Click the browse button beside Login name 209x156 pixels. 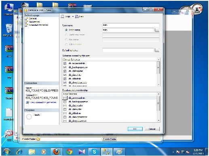[x=157, y=30]
